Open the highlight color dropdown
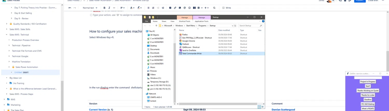The height and width of the screenshot is (111, 389). click(x=140, y=8)
